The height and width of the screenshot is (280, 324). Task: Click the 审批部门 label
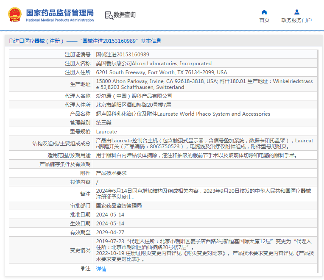click(80, 205)
